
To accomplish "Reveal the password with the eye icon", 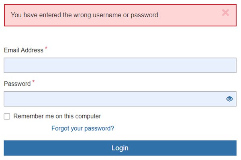I will point(229,99).
